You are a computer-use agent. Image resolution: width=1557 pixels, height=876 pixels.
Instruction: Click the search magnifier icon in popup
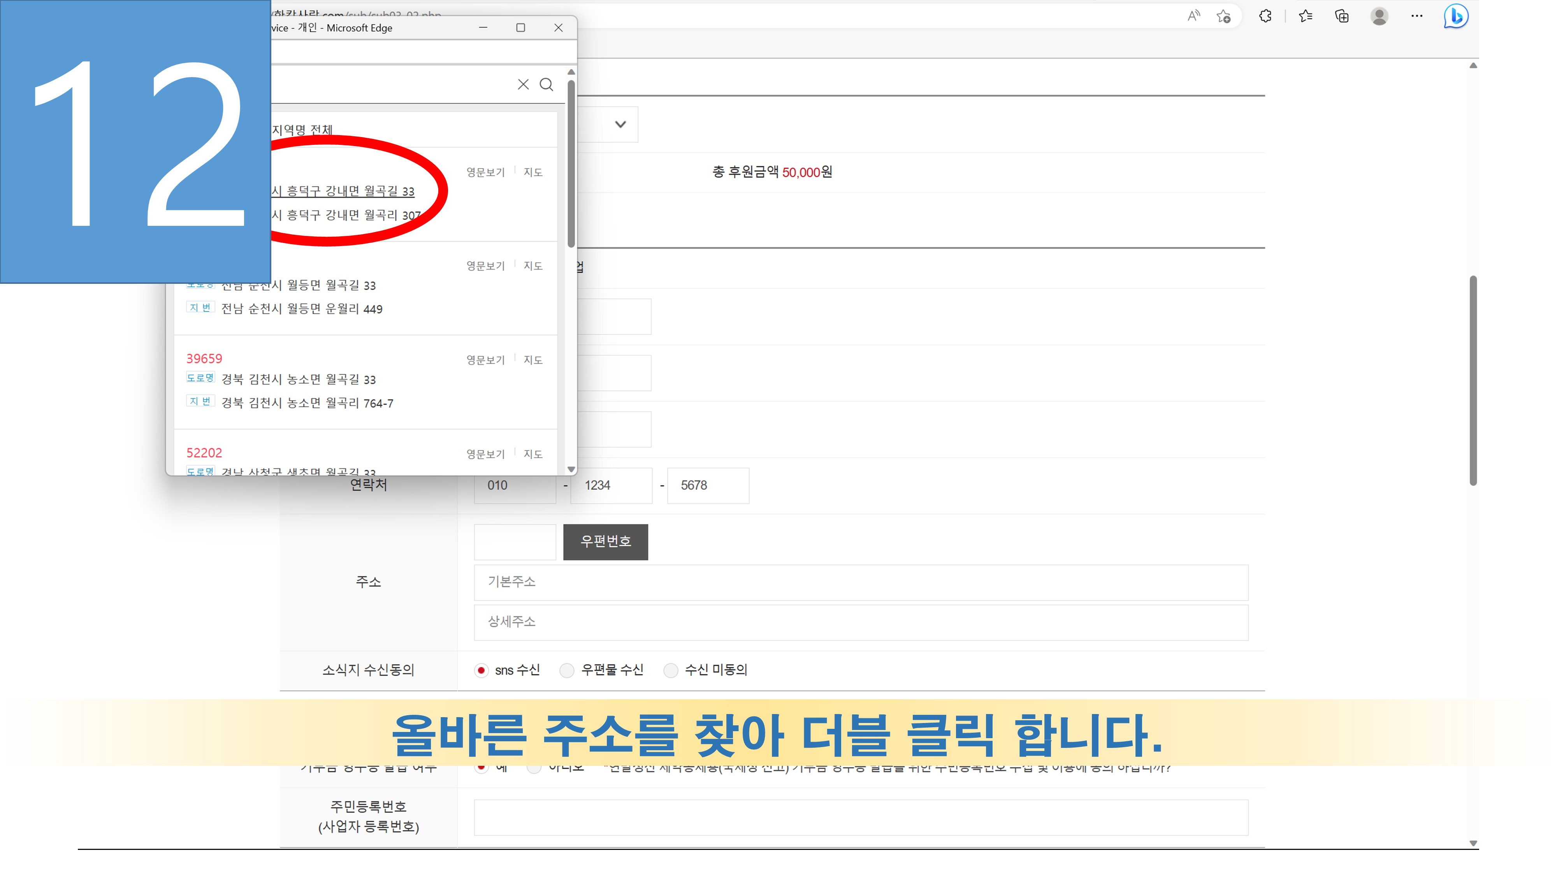(x=546, y=84)
